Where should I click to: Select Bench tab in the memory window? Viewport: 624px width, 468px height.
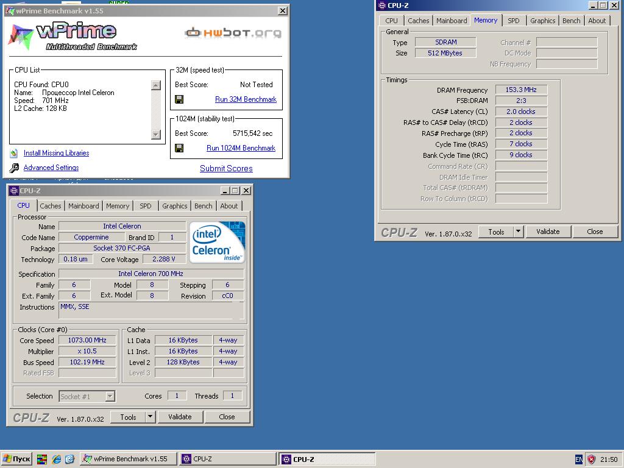click(x=572, y=21)
